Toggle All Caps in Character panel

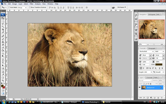point(147,68)
